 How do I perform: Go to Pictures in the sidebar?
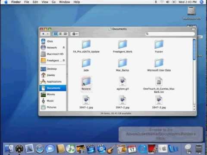(x=53, y=107)
